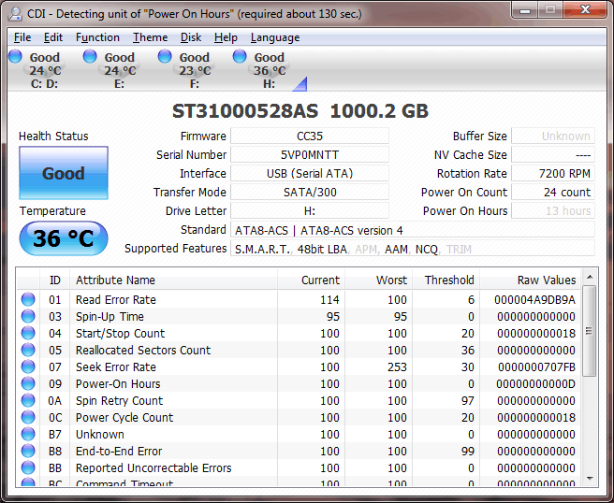Open the Edit menu

pos(52,37)
